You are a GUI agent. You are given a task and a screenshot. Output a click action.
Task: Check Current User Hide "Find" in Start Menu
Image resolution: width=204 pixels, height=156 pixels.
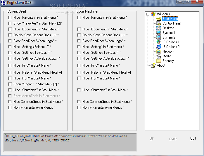click(x=10, y=65)
